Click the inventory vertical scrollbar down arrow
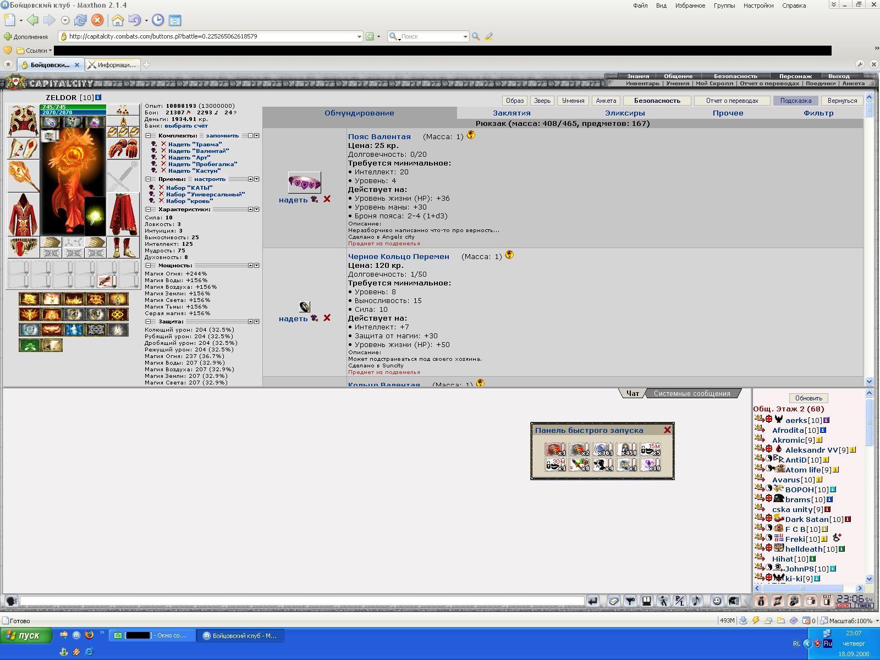The image size is (880, 660). [x=869, y=381]
